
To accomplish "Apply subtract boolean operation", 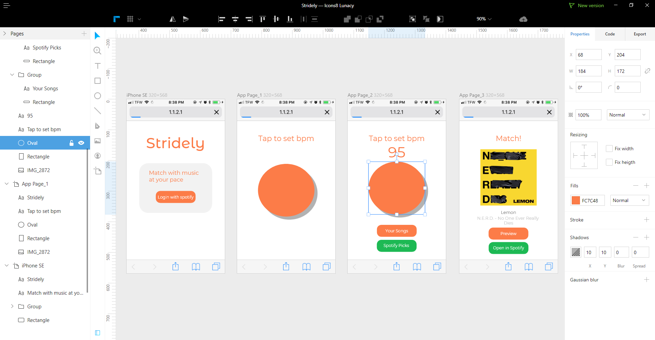I will [358, 19].
